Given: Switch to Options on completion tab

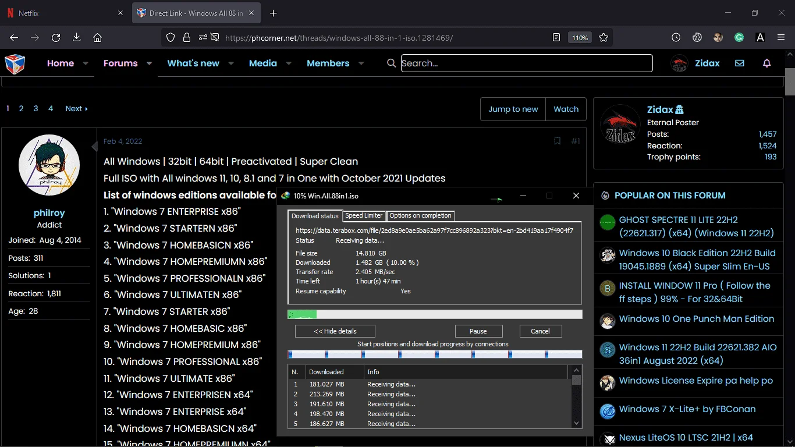Looking at the screenshot, I should point(420,216).
